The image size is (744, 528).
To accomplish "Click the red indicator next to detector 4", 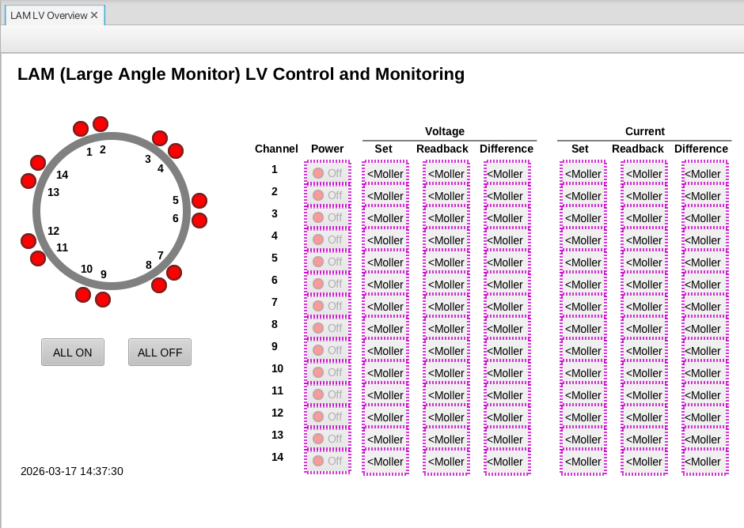I will [x=176, y=150].
